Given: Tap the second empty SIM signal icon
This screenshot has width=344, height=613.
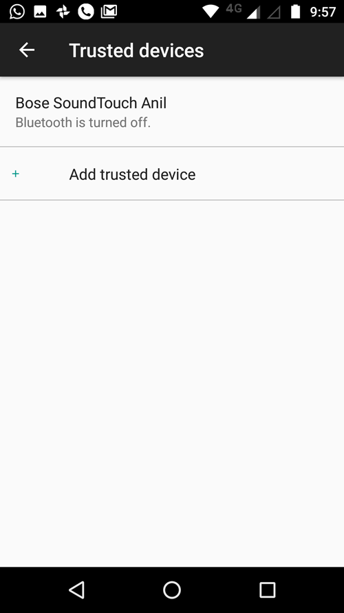Looking at the screenshot, I should click(273, 13).
